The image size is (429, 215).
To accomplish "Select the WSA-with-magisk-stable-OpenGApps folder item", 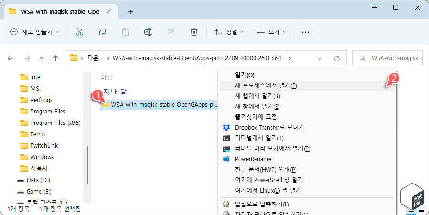I will (x=159, y=105).
